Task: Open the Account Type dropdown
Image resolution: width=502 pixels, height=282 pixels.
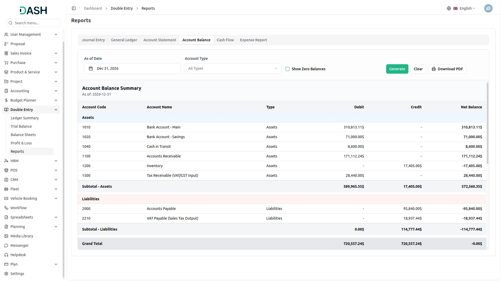Action: [233, 68]
